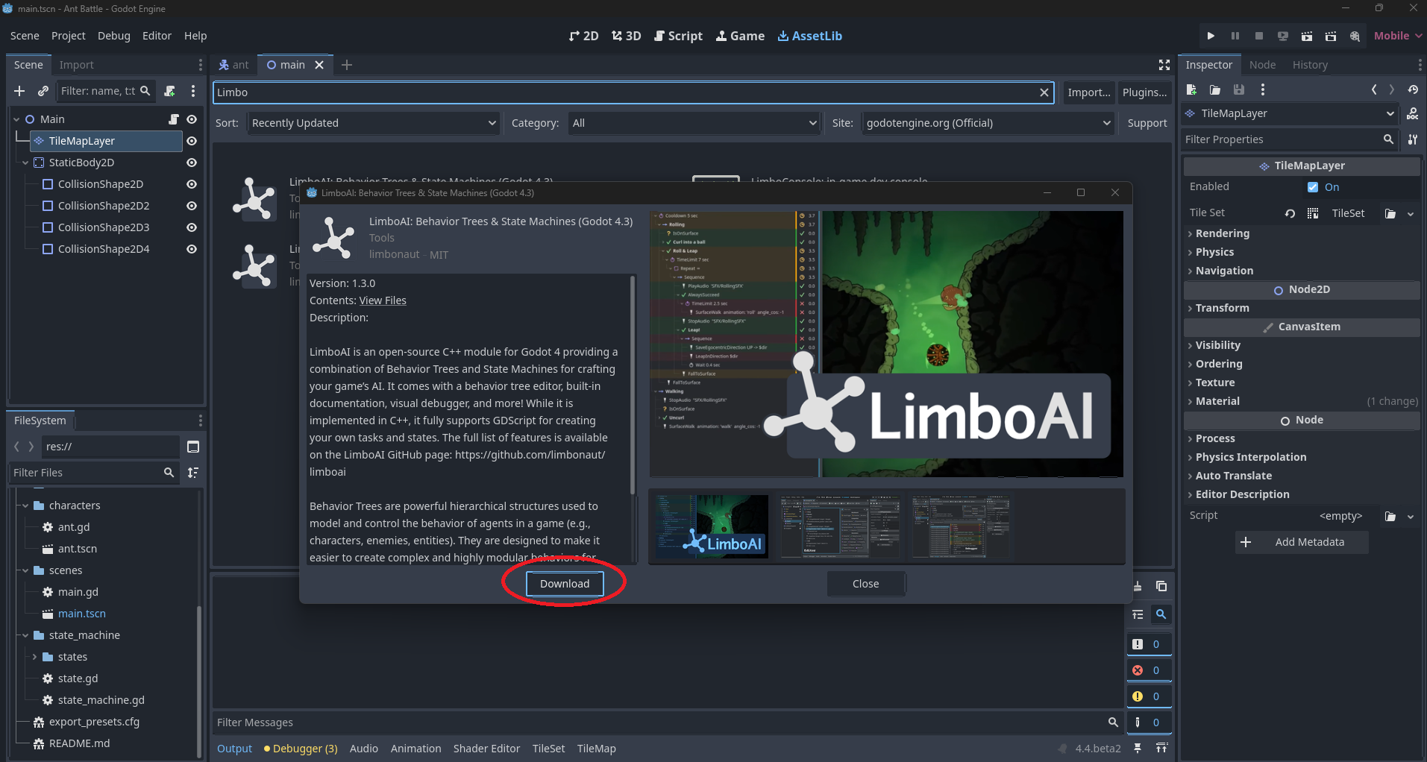Image resolution: width=1427 pixels, height=762 pixels.
Task: Revert the Tile Set property
Action: (1290, 213)
